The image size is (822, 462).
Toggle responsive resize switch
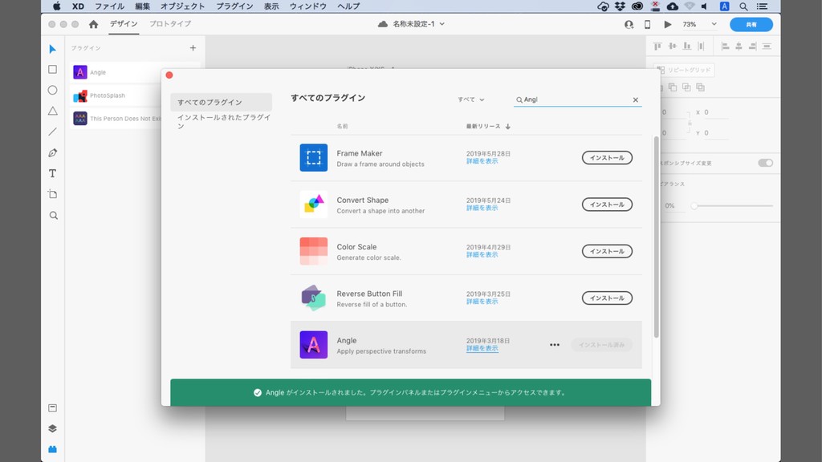(765, 163)
